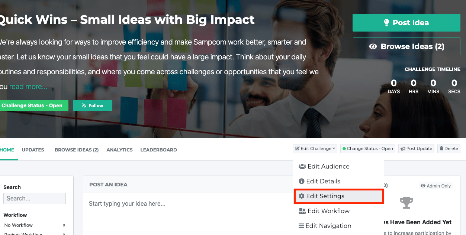Viewport: 466px width, 235px height.
Task: Click the trophy icon in the prizes panel
Action: tap(406, 203)
